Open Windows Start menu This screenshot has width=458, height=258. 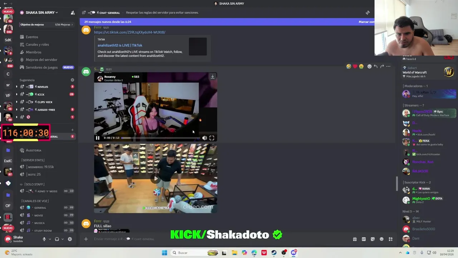[x=164, y=253]
